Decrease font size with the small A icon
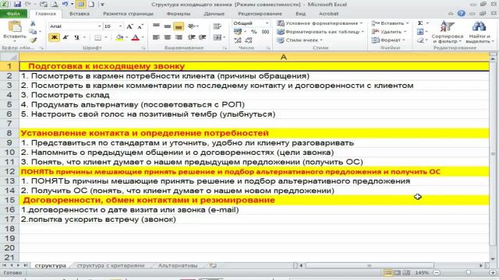Image resolution: width=499 pixels, height=280 pixels. pos(140,26)
